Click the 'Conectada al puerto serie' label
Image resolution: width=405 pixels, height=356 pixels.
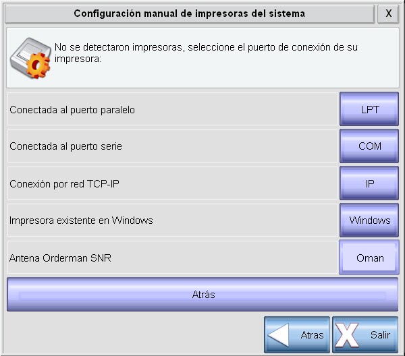(x=65, y=146)
